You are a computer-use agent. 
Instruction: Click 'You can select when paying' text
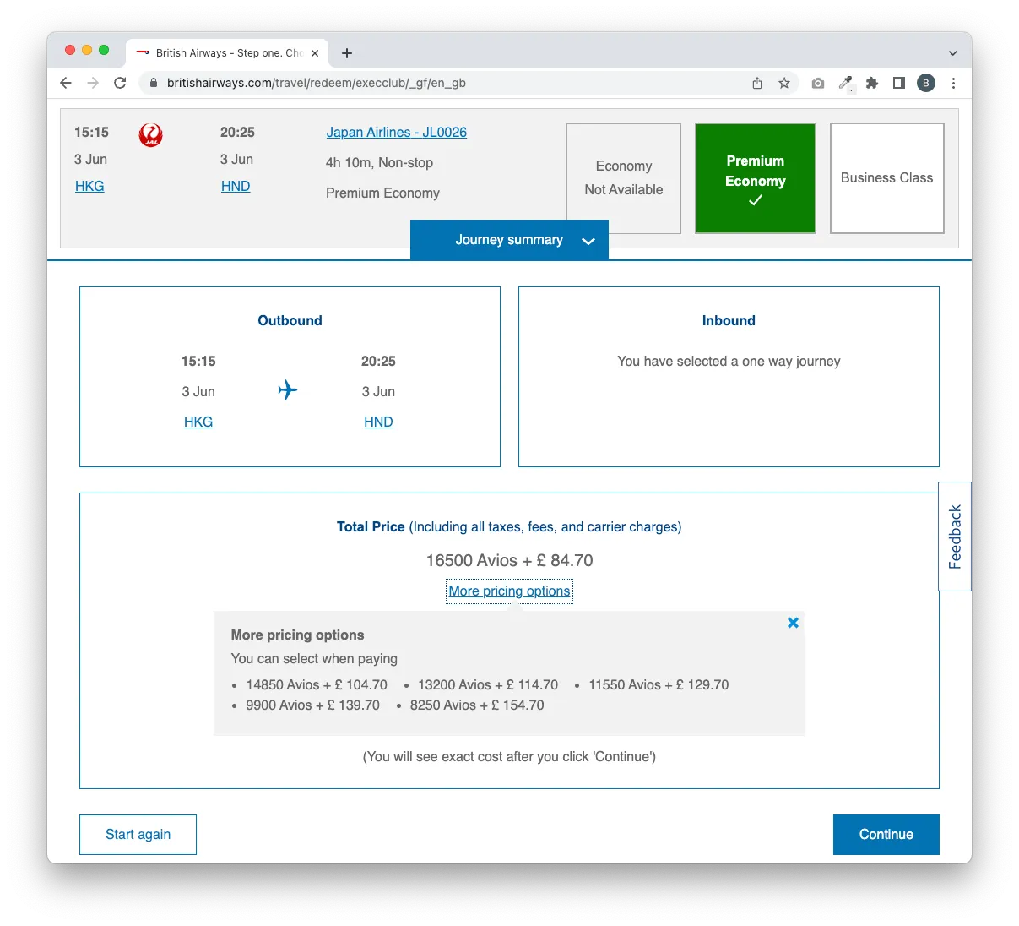pyautogui.click(x=314, y=658)
